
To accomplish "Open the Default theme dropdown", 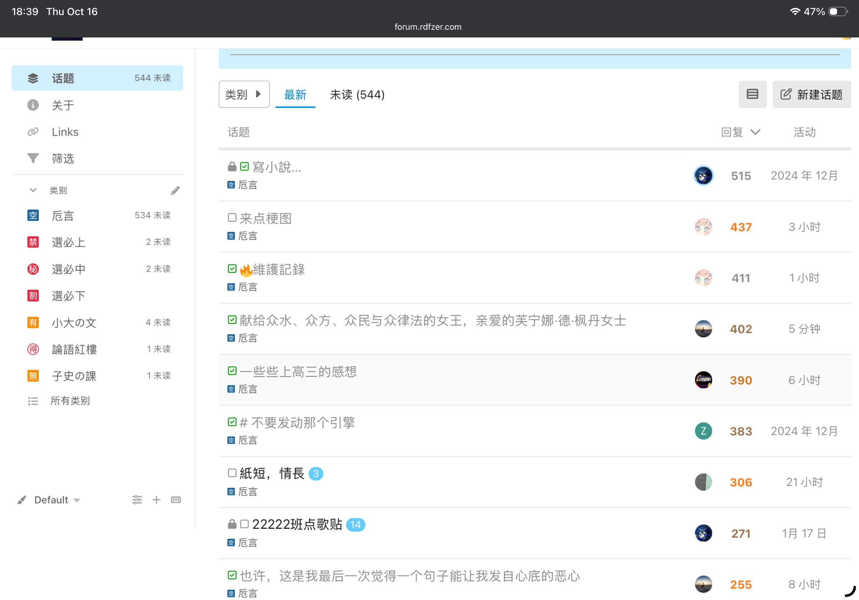I will tap(56, 500).
